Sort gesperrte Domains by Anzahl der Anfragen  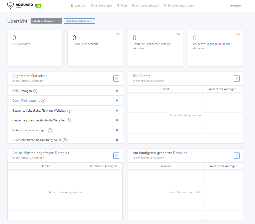224,166
